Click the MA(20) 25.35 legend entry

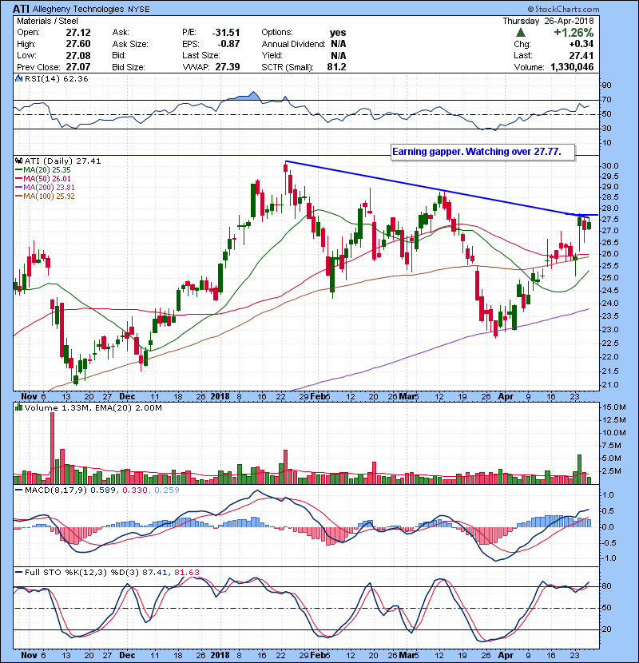tap(43, 169)
